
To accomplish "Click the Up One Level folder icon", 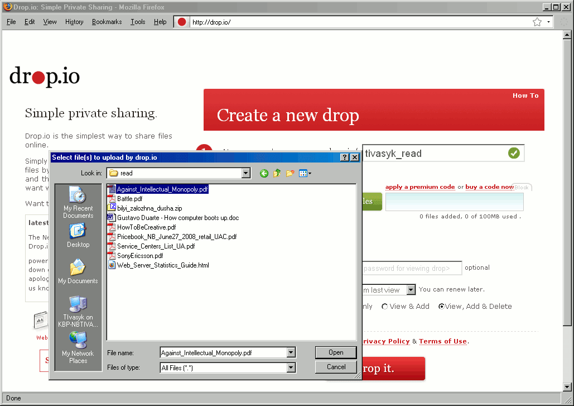I will click(x=277, y=173).
